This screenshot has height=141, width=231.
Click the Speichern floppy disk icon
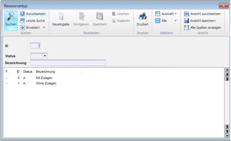(x=100, y=16)
